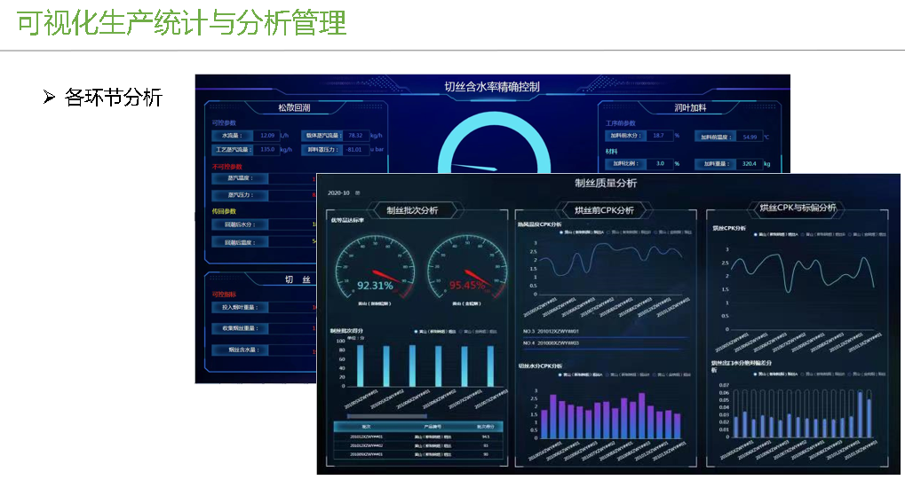905x480 pixels.
Task: Click the calendar icon beside 2020-10
Action: (x=357, y=193)
